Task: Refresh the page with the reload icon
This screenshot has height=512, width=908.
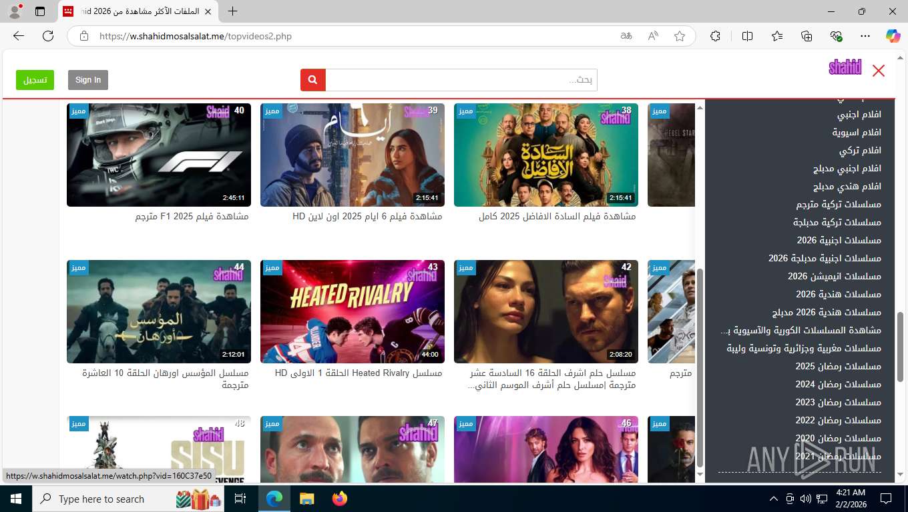Action: point(48,36)
